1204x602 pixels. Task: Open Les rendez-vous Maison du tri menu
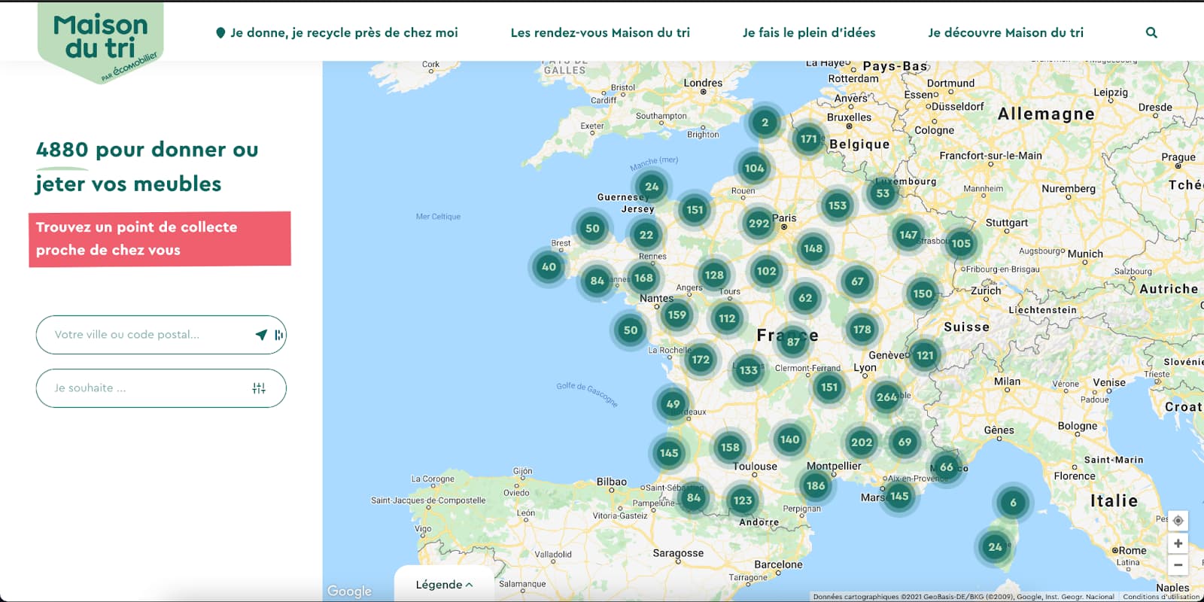click(600, 33)
